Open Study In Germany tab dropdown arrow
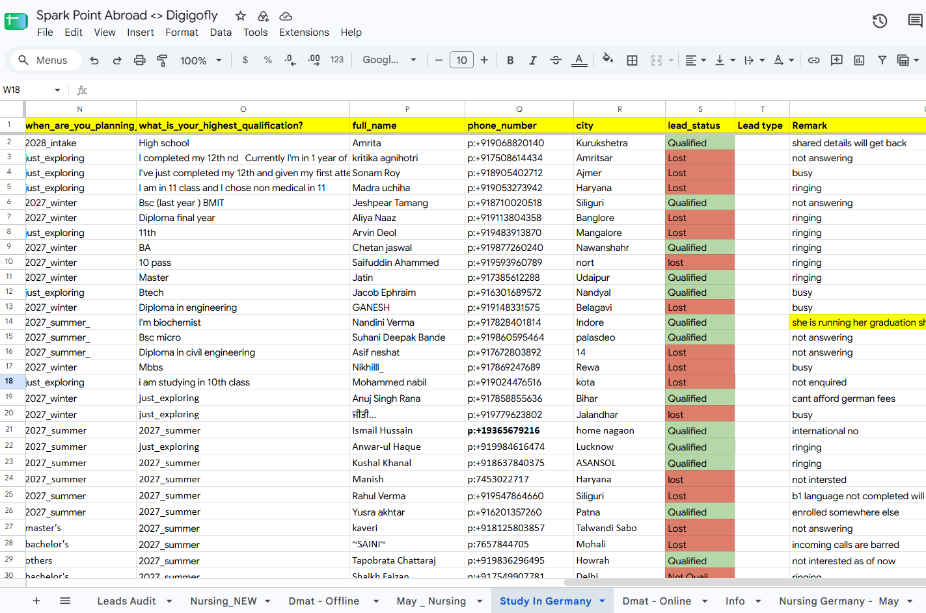 pos(602,601)
